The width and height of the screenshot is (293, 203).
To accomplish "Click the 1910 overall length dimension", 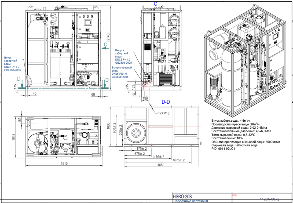I will point(64,163).
